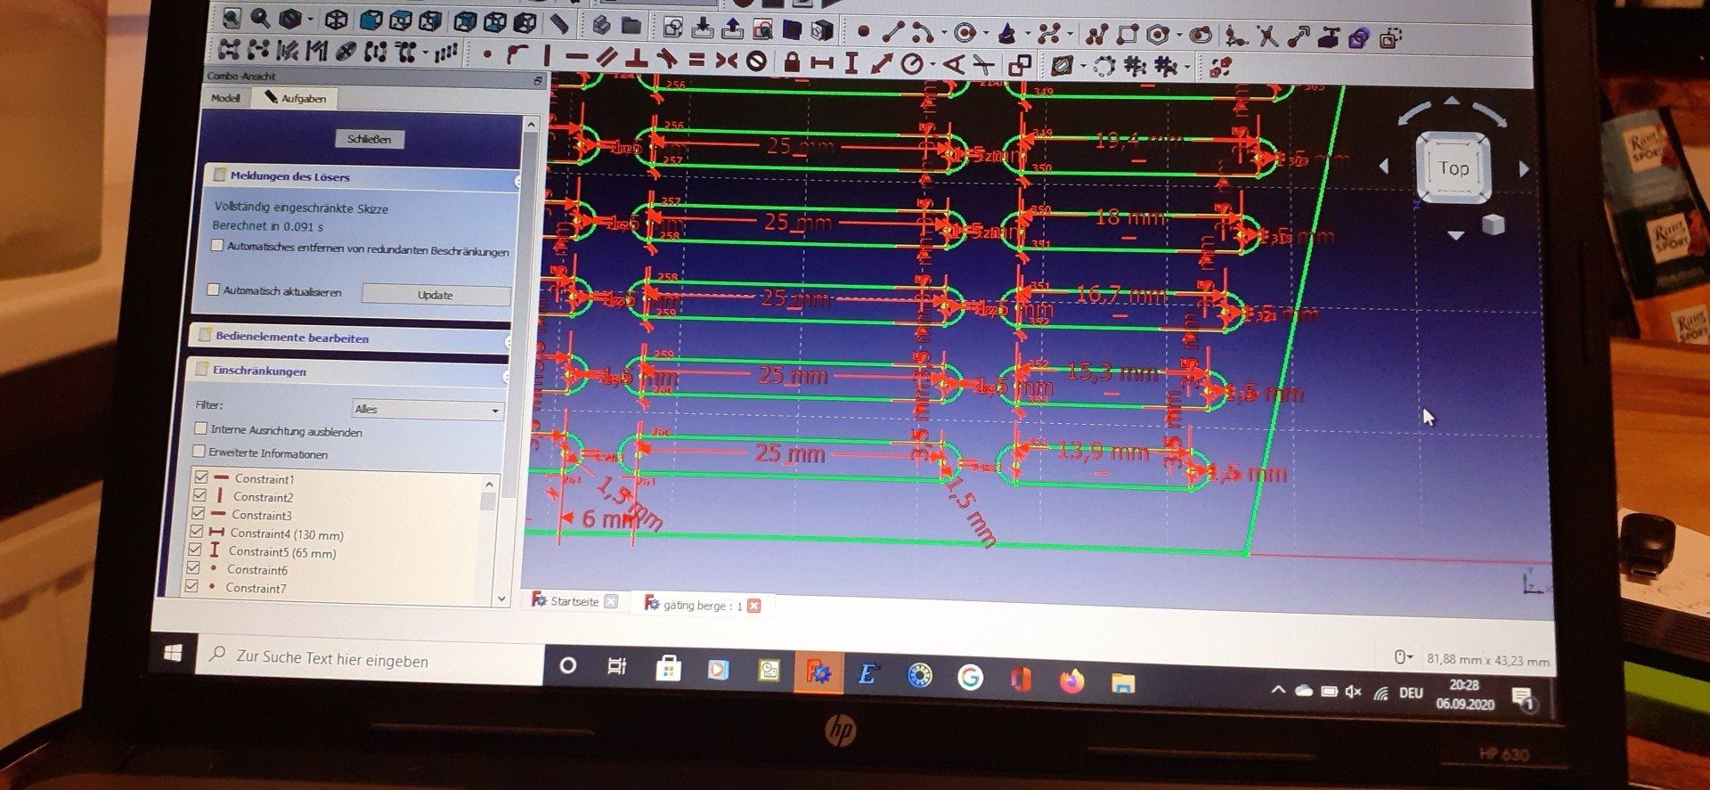Click the fit all view magnifier icon
The width and height of the screenshot is (1710, 790).
pyautogui.click(x=232, y=18)
